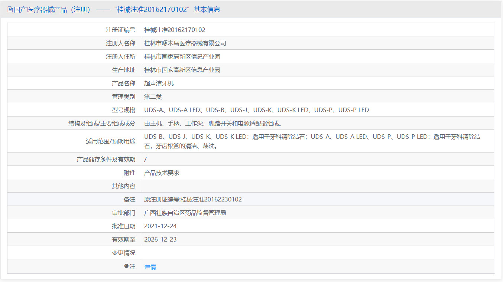
Task: Select the value 桂械注准20162170102 in 注册证编号 row
Action: pyautogui.click(x=175, y=30)
